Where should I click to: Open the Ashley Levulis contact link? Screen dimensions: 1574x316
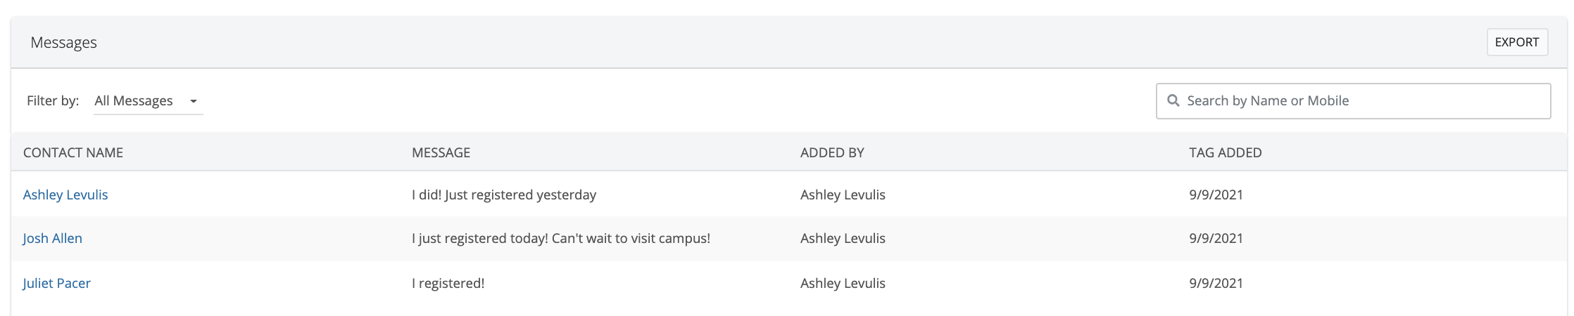point(65,195)
